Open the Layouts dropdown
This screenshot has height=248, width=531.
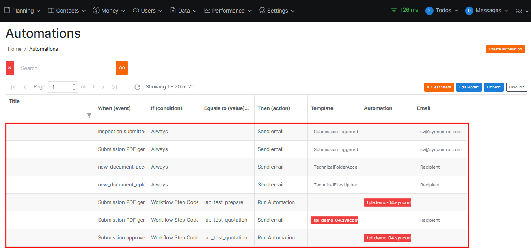[x=516, y=87]
